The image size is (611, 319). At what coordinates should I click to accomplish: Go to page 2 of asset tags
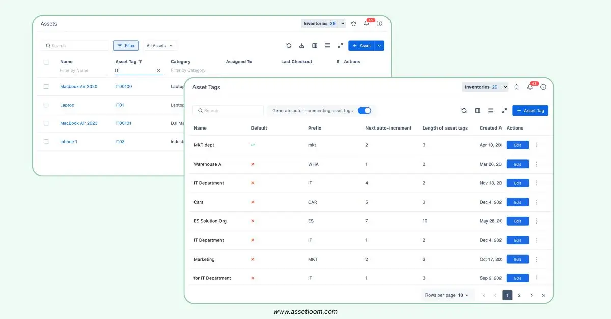[x=519, y=295]
